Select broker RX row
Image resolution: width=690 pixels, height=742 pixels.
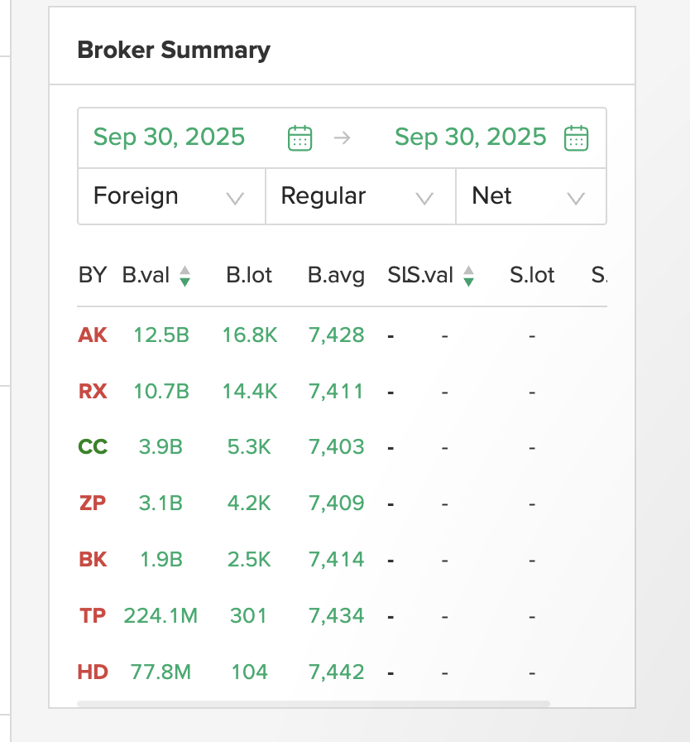(x=93, y=391)
